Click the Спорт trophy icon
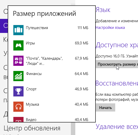The image size is (138, 135). [18, 91]
